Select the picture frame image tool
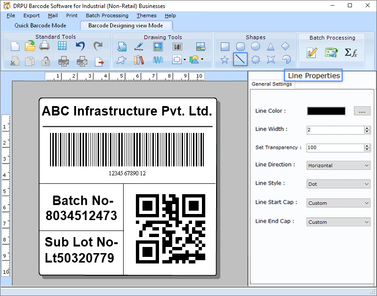This screenshot has height=296, width=377. coord(158,46)
